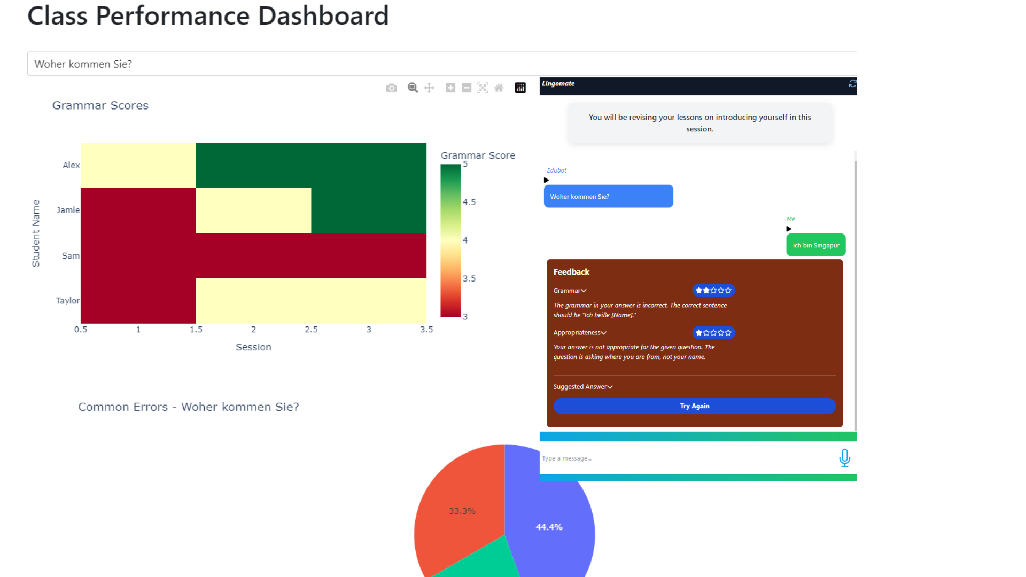The height and width of the screenshot is (577, 1026).
Task: Select the Pan tool in plot modebar
Action: (429, 88)
